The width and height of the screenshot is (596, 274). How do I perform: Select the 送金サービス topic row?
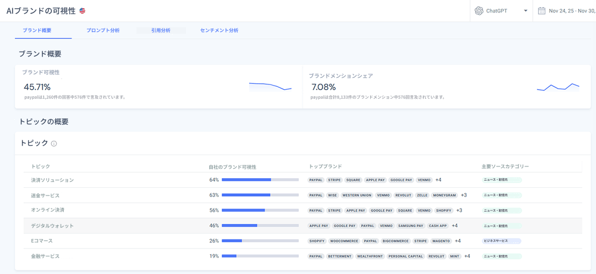coord(303,195)
